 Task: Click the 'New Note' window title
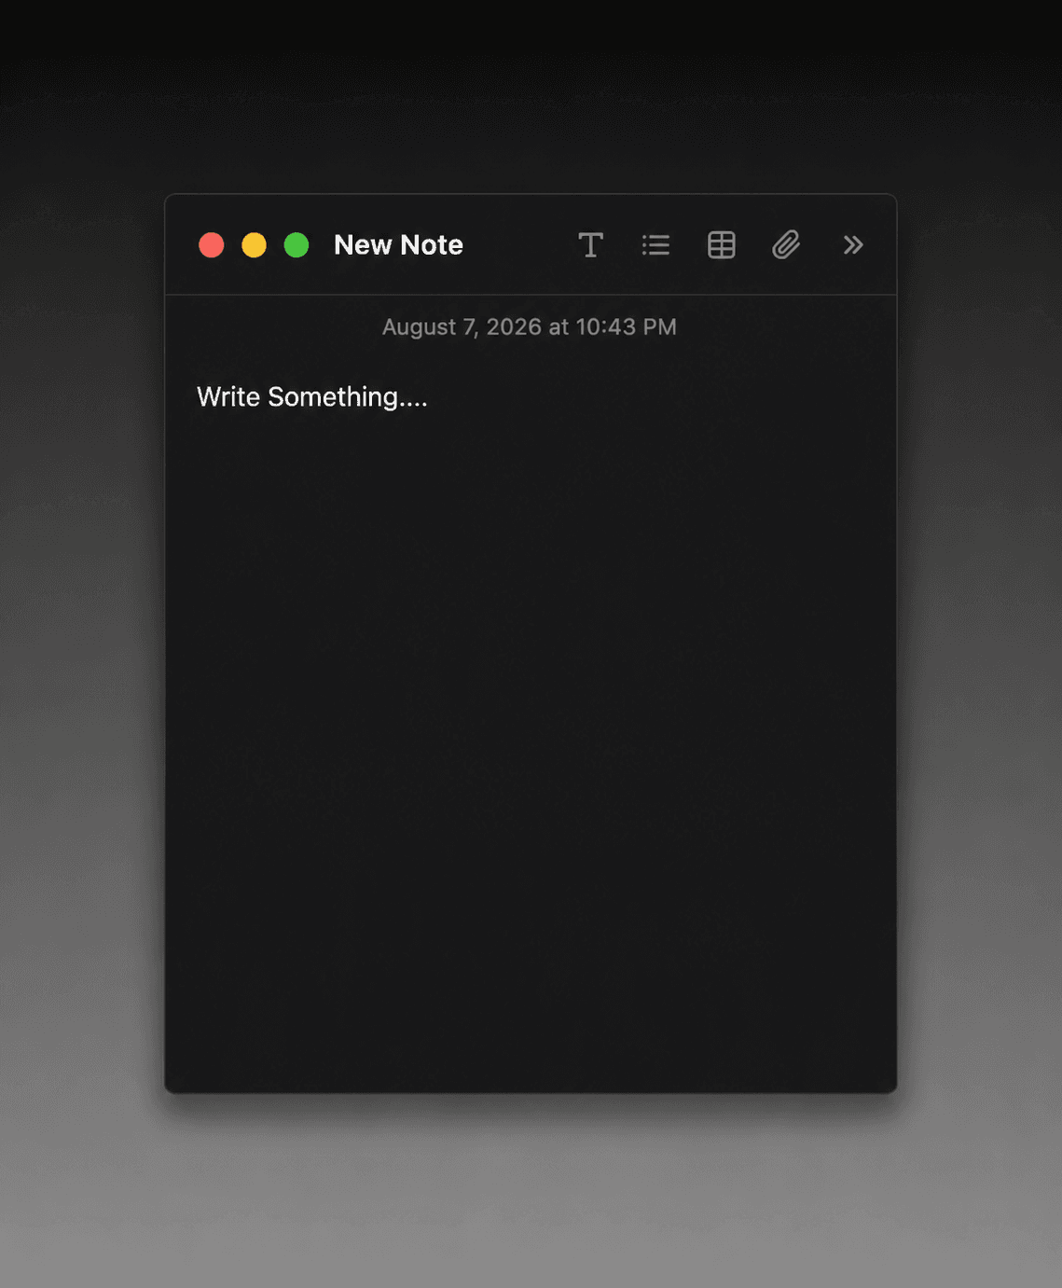tap(398, 245)
